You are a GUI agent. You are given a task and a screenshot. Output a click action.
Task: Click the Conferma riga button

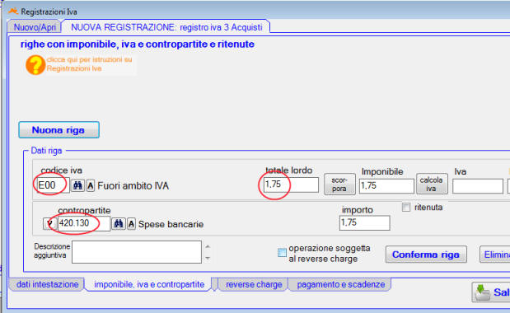click(426, 255)
